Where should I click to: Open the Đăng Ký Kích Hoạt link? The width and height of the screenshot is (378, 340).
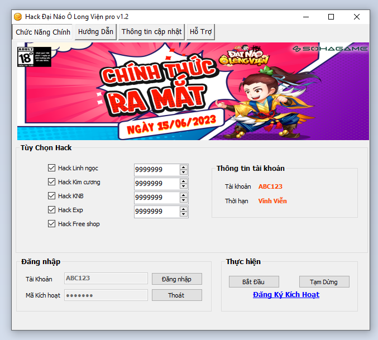[286, 295]
